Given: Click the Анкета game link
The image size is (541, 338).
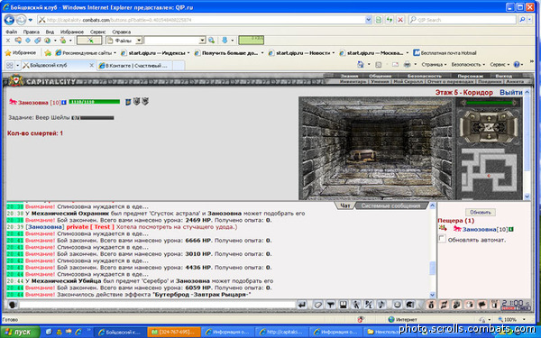Looking at the screenshot, I should (x=515, y=82).
